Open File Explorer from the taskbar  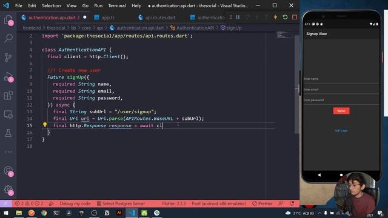(19, 213)
